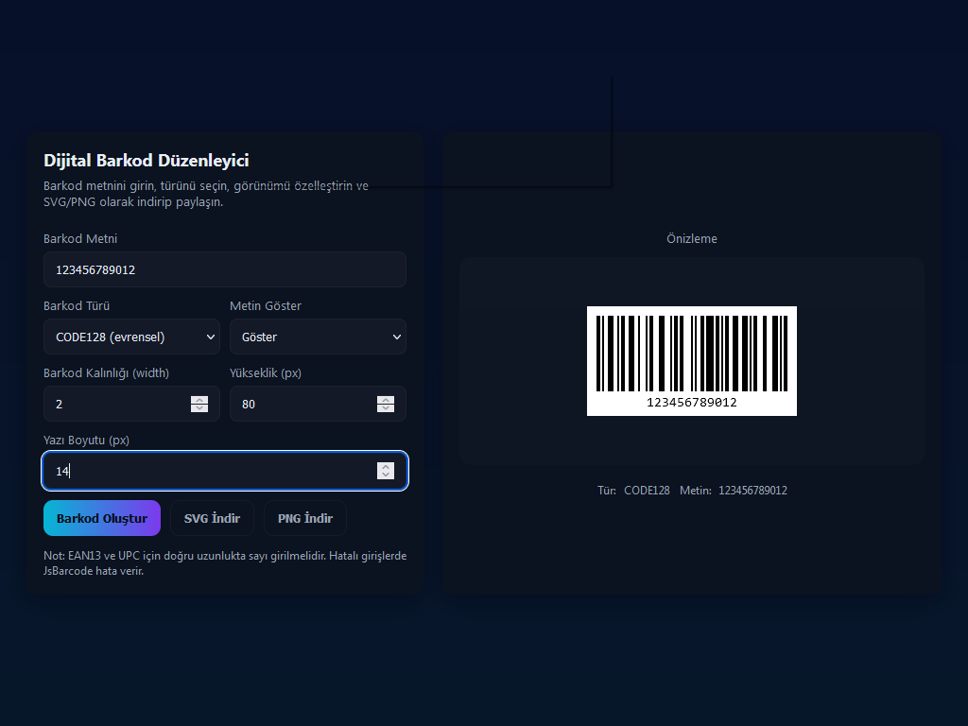Click the Önizleme label above preview
The image size is (968, 726).
click(691, 239)
